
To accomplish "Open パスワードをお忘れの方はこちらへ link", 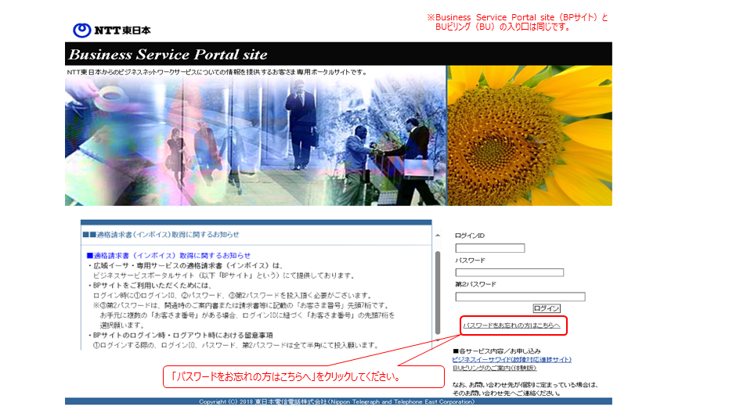I will [x=511, y=325].
